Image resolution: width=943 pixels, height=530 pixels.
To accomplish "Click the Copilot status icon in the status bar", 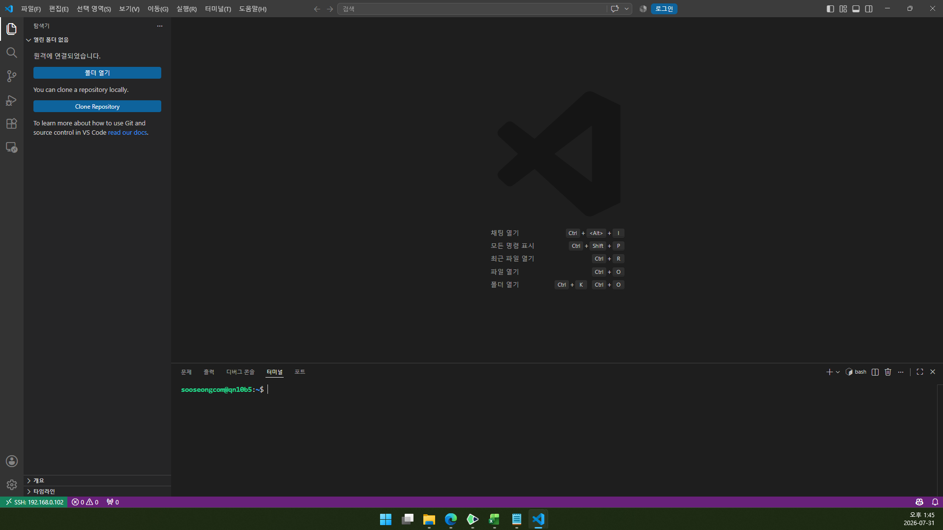I will click(919, 502).
